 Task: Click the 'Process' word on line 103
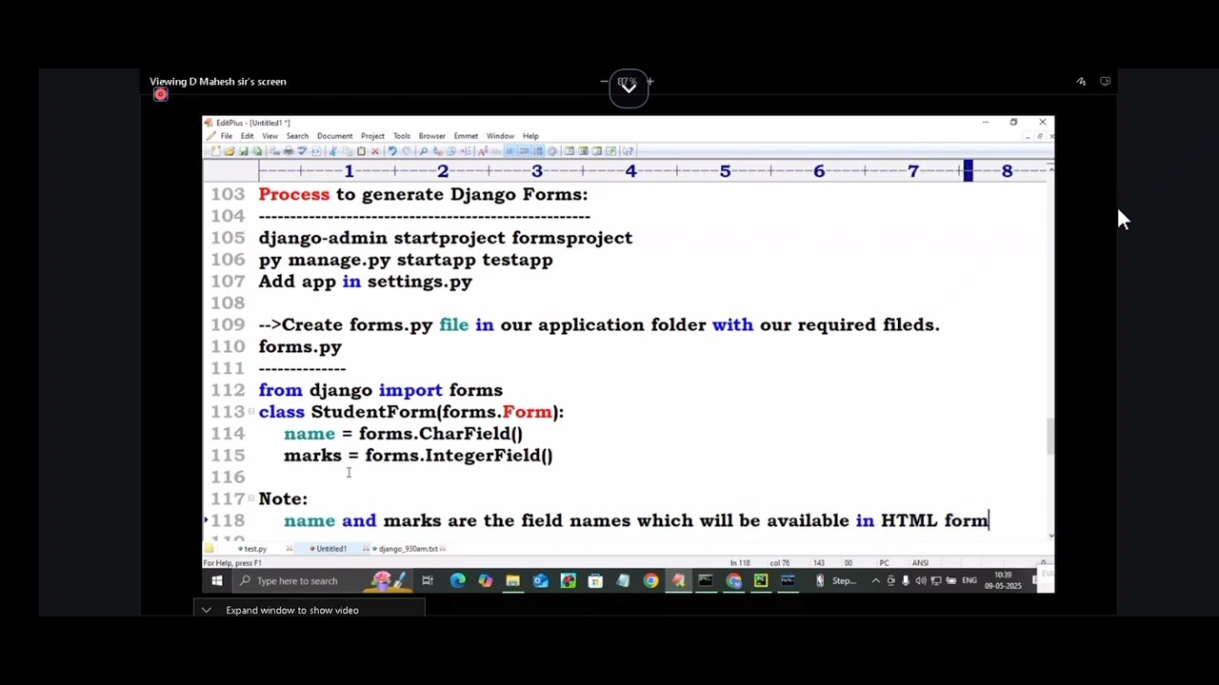click(294, 194)
